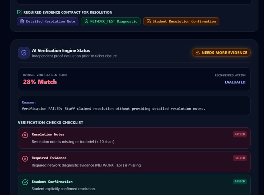Click the Independent proof evaluation subtitle

(x=74, y=56)
